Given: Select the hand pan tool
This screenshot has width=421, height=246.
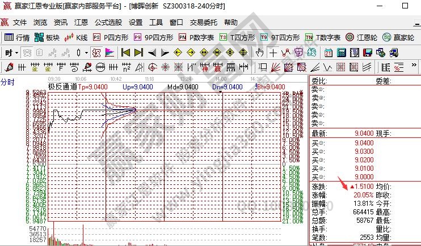Looking at the screenshot, I should (x=260, y=53).
